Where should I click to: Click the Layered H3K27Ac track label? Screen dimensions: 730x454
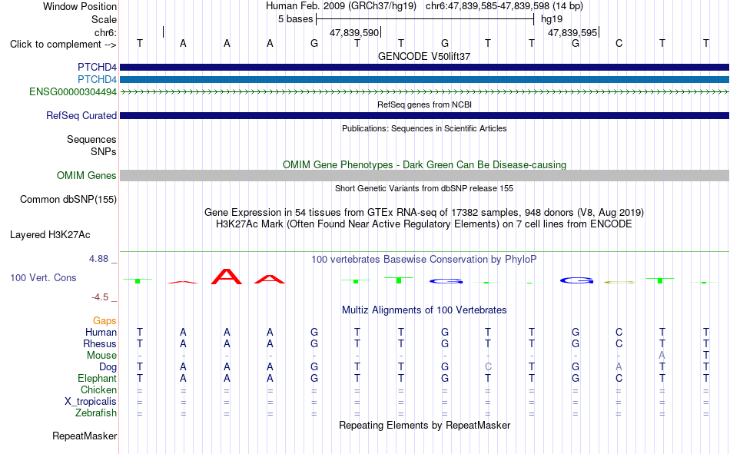(50, 235)
